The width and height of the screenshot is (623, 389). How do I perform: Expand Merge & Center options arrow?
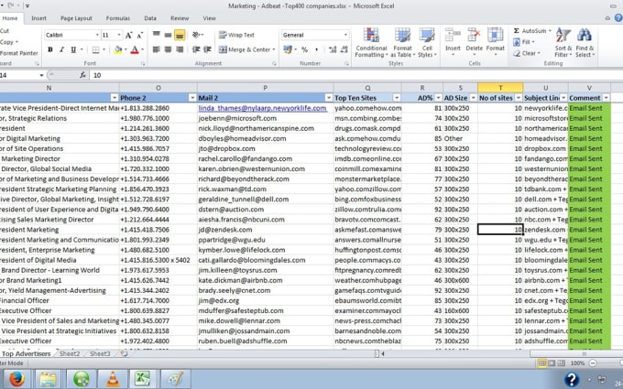point(274,49)
